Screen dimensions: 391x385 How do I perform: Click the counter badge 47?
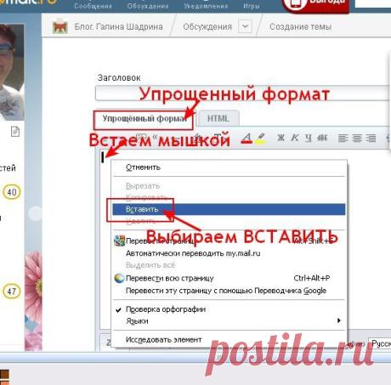coord(12,291)
